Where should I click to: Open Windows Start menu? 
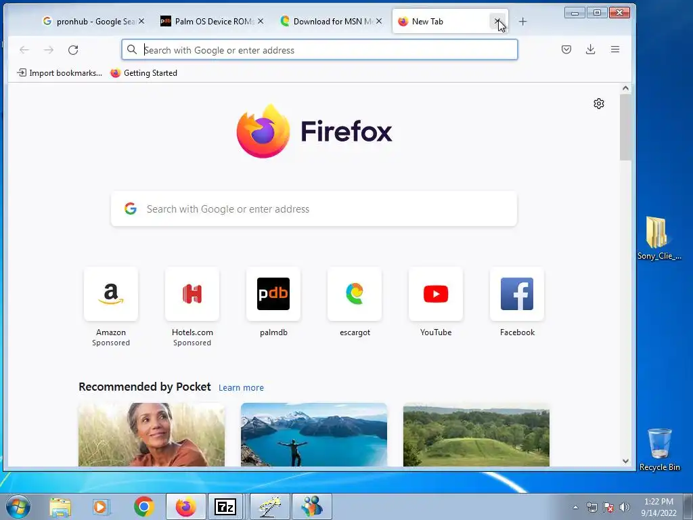(18, 506)
